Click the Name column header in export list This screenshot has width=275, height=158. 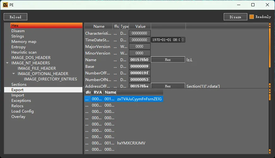(x=110, y=92)
